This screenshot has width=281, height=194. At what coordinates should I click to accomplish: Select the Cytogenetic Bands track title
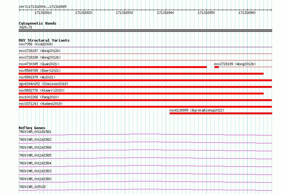point(38,23)
